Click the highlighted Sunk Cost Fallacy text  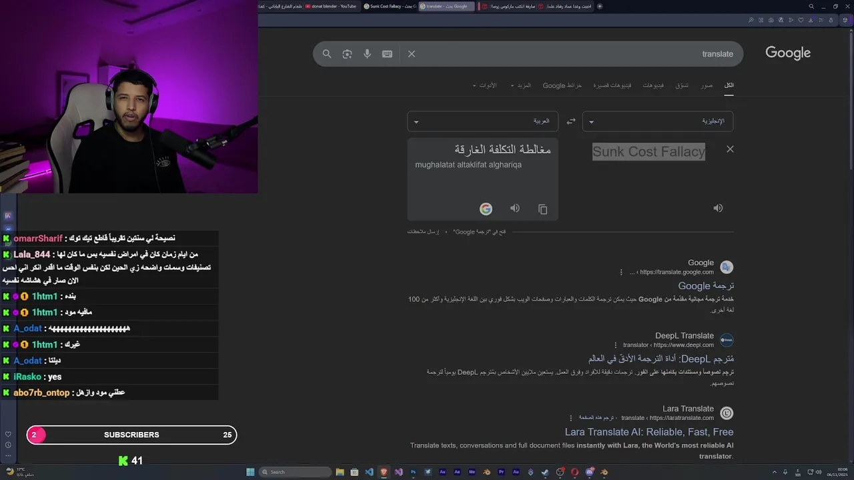[x=649, y=152]
